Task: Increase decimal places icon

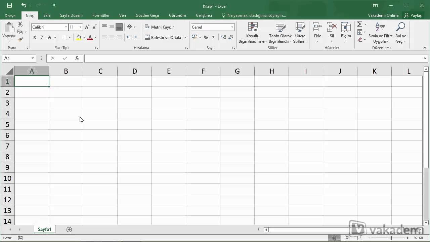Action: coord(223,37)
